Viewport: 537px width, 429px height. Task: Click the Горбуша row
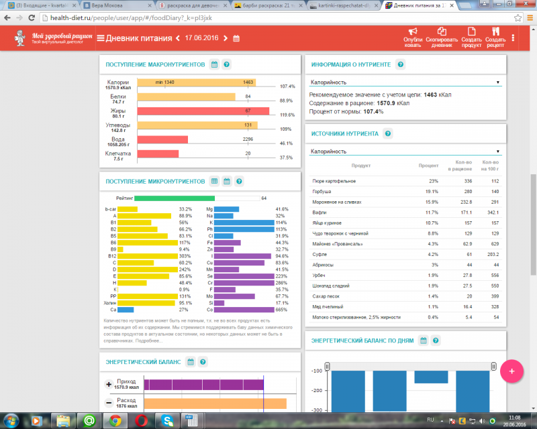point(405,192)
